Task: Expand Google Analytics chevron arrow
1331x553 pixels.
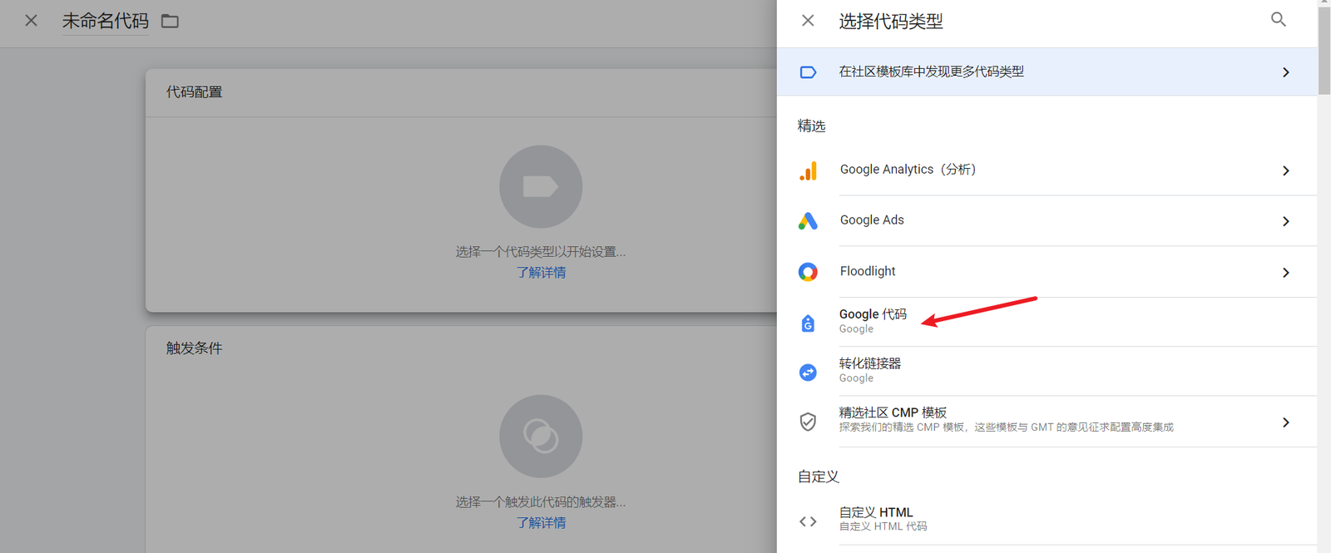Action: pos(1286,170)
